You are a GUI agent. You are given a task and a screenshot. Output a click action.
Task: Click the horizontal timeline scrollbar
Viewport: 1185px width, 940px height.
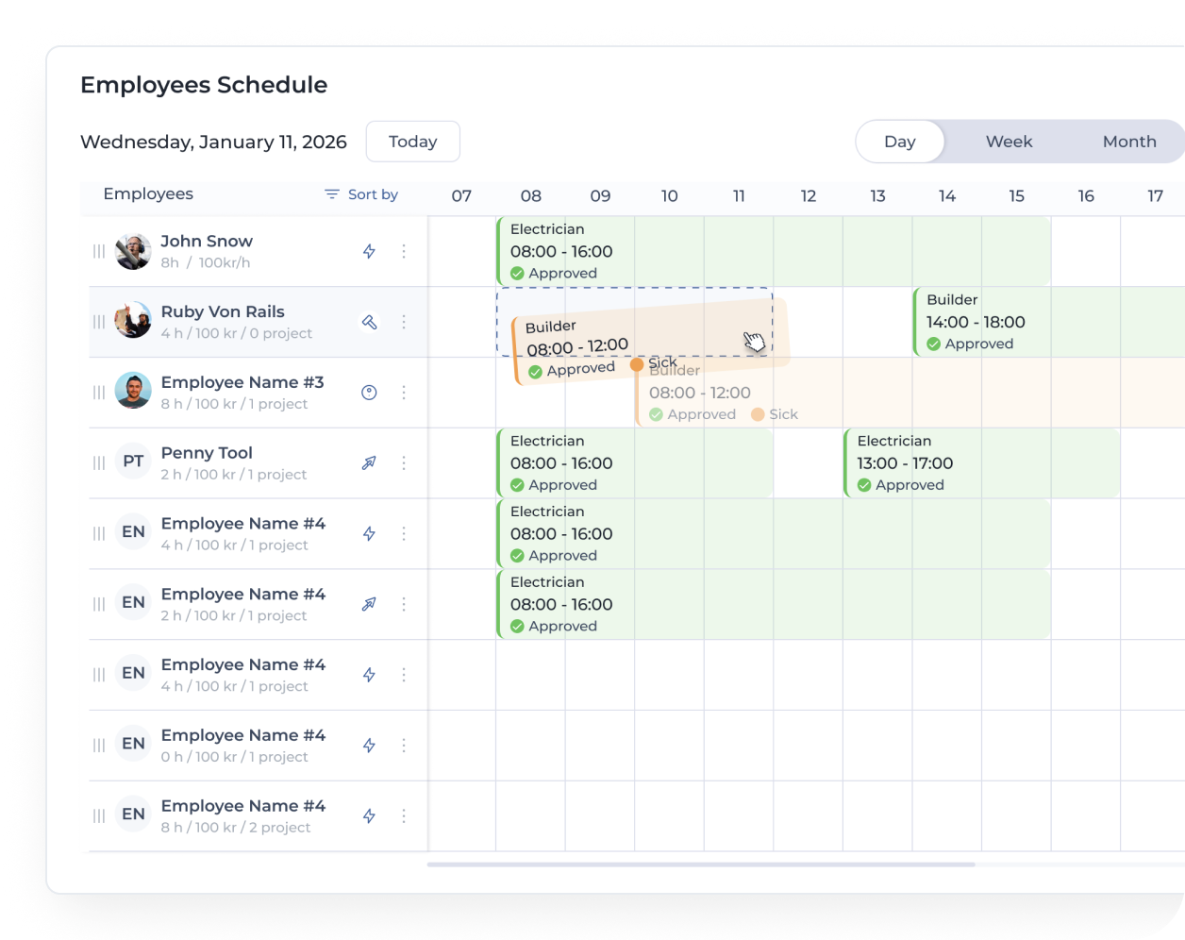[701, 864]
